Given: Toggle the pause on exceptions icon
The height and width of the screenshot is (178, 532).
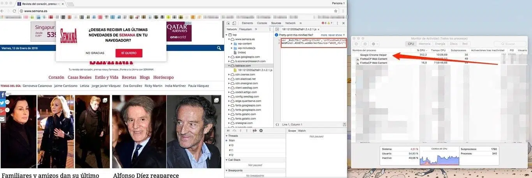Looking at the screenshot, I should coord(261,131).
